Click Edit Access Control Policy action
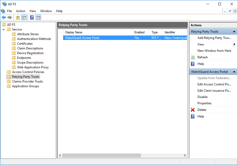Viewport: 238px width, 165px height. pos(214,84)
